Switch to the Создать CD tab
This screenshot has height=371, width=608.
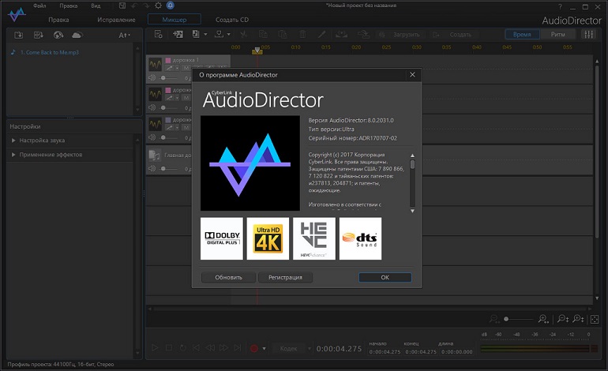point(232,20)
